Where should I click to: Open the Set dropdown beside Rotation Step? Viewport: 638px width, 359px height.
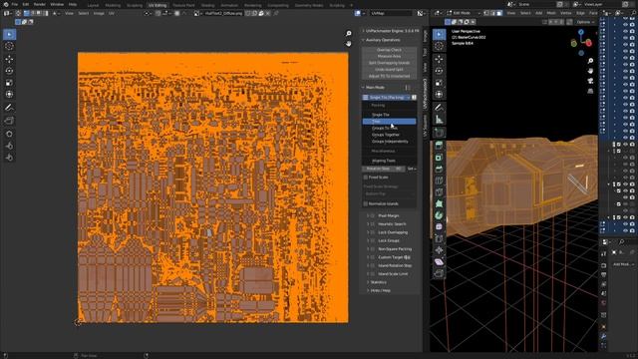412,169
